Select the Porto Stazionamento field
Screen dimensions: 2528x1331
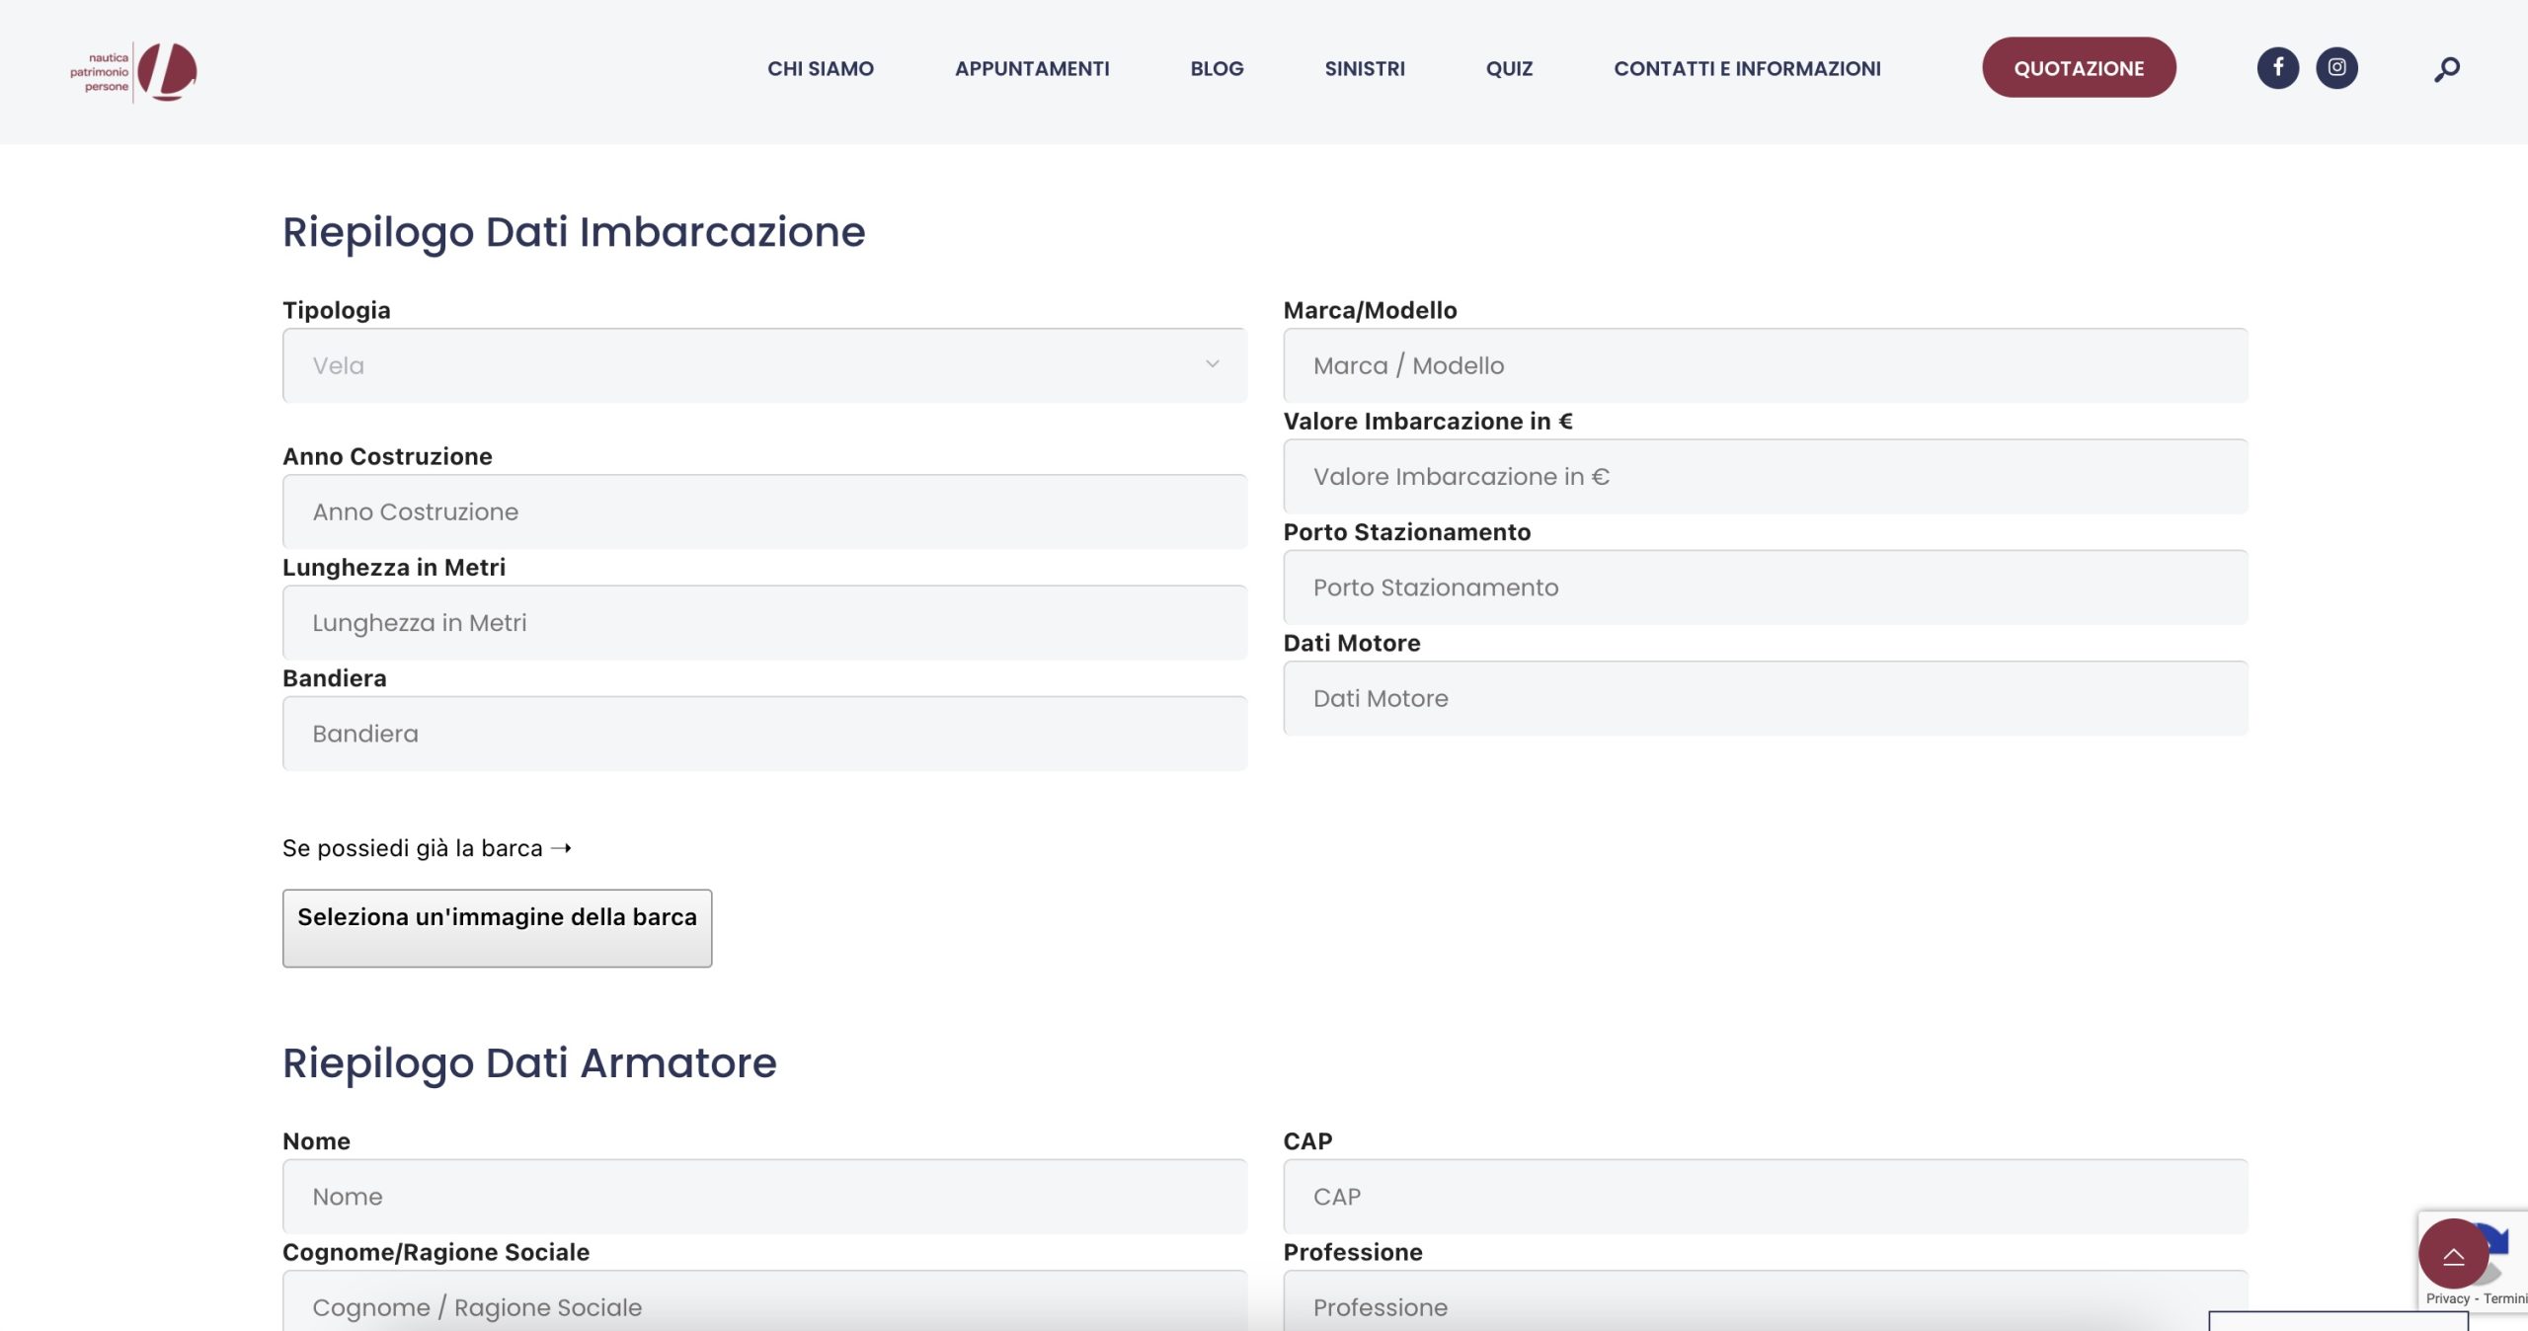point(1765,587)
